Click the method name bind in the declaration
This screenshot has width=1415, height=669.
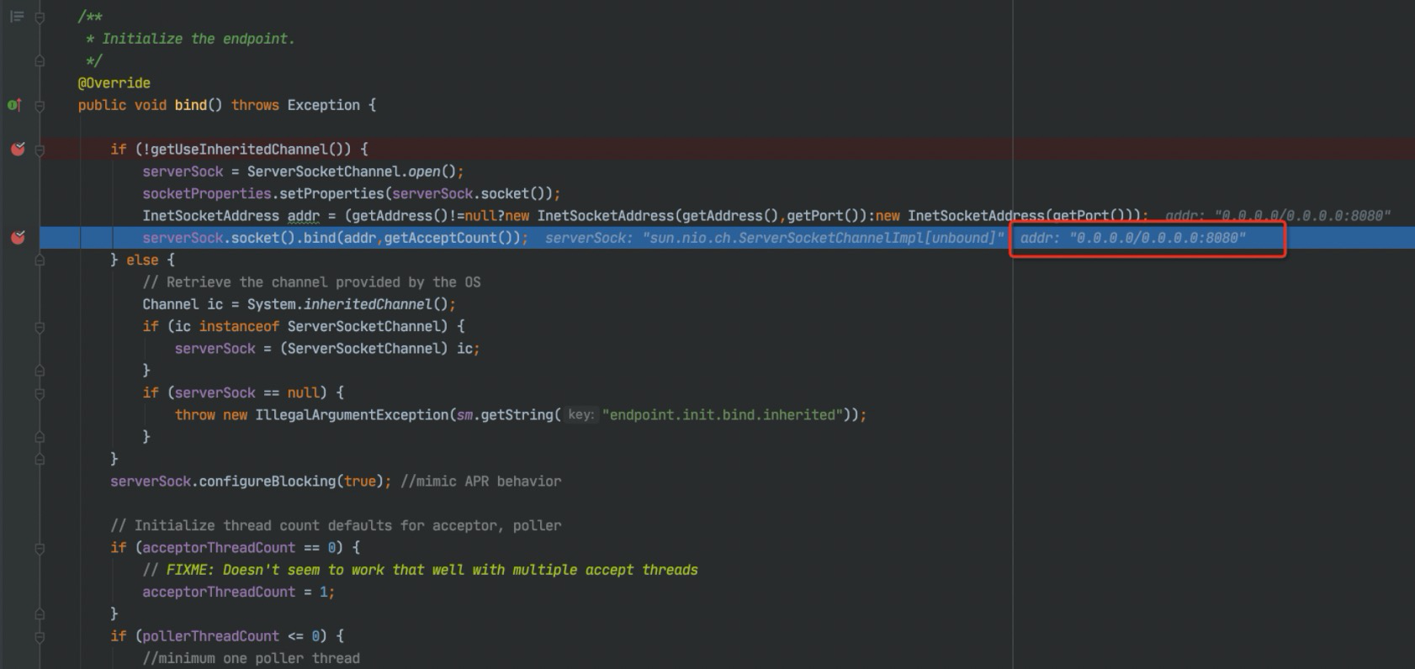[x=190, y=105]
